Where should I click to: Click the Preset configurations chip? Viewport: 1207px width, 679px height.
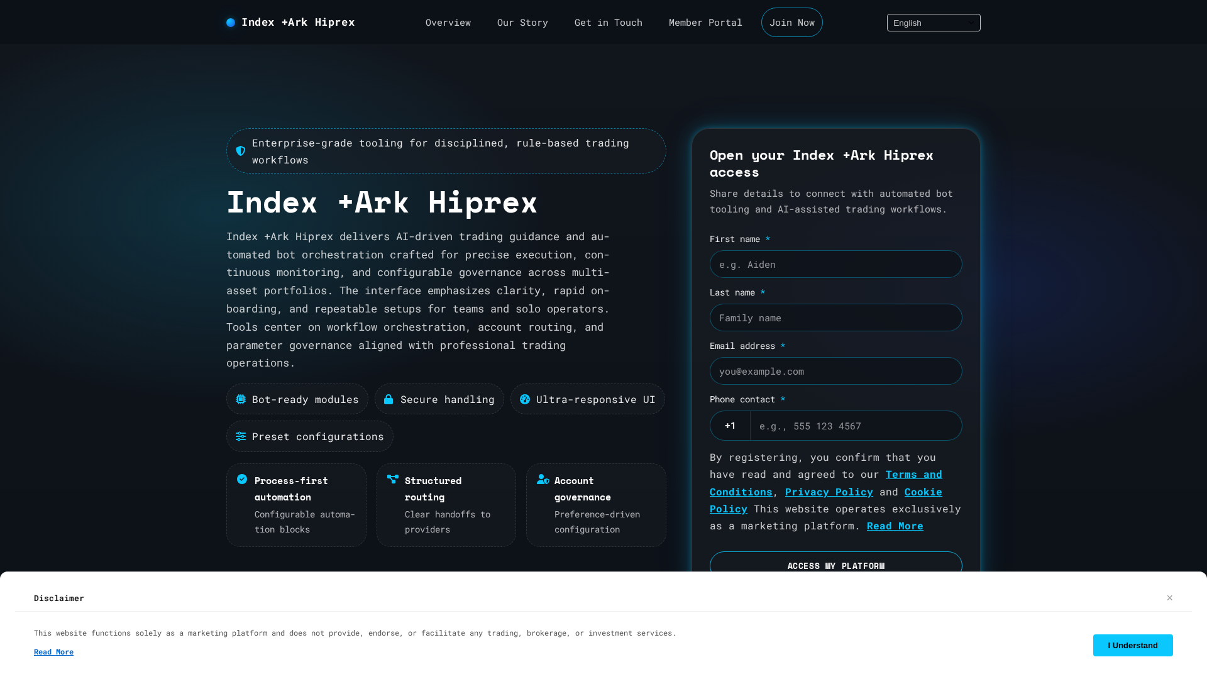point(310,436)
